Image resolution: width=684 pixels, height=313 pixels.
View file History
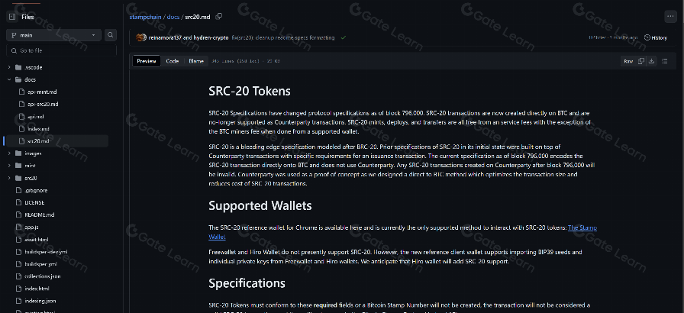click(x=655, y=37)
